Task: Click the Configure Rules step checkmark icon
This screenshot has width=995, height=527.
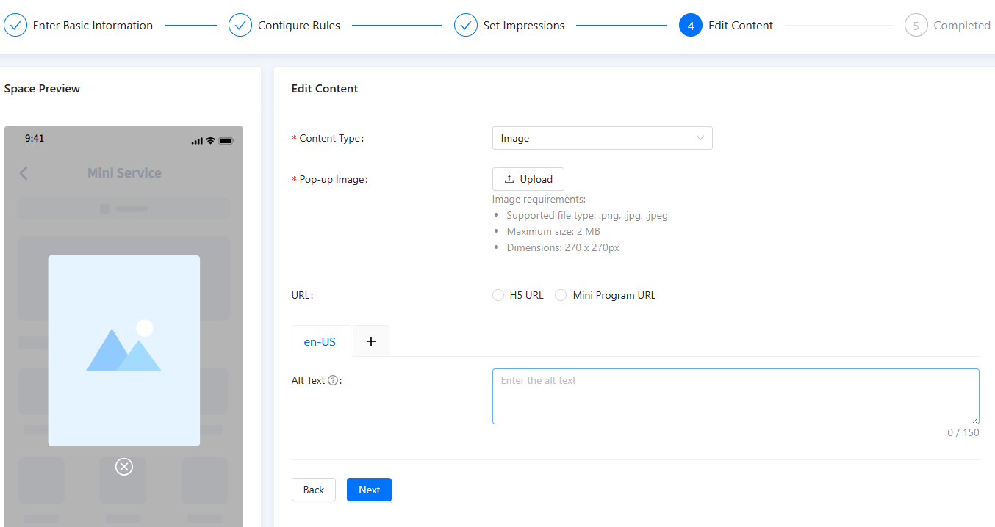Action: [x=240, y=25]
